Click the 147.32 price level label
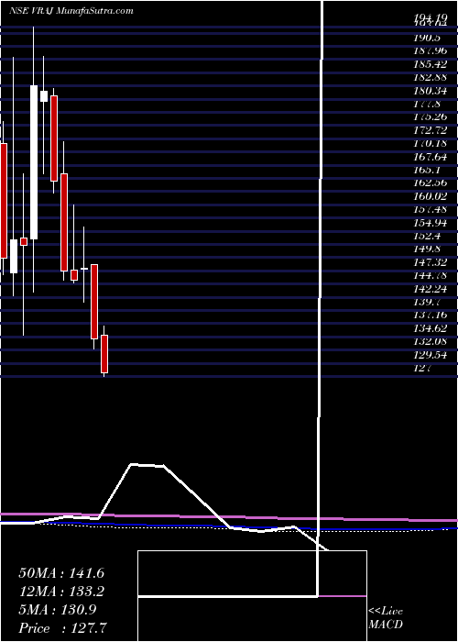This screenshot has height=642, width=458. pyautogui.click(x=430, y=262)
